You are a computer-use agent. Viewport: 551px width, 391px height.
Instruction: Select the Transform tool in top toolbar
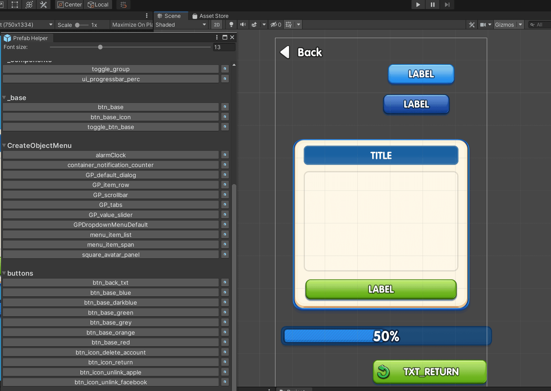click(29, 4)
